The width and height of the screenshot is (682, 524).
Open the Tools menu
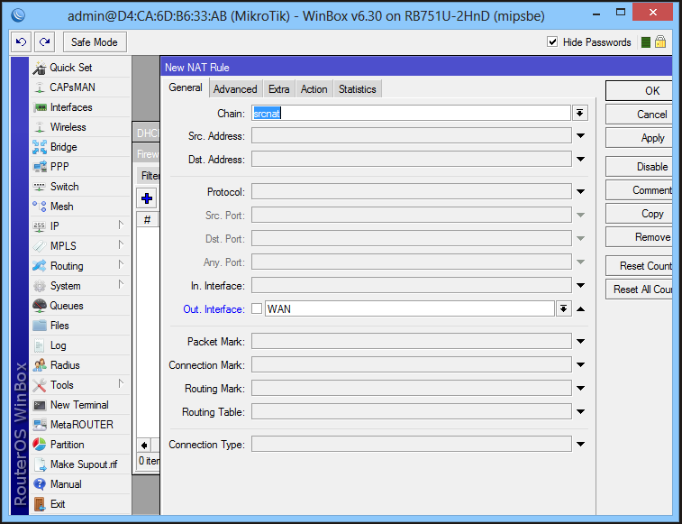[x=80, y=385]
